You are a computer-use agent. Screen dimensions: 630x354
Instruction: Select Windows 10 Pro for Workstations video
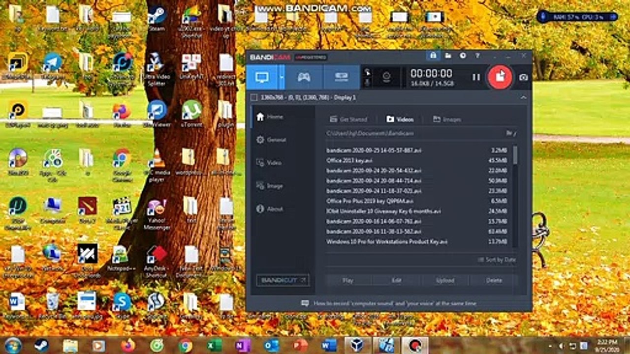pos(416,241)
